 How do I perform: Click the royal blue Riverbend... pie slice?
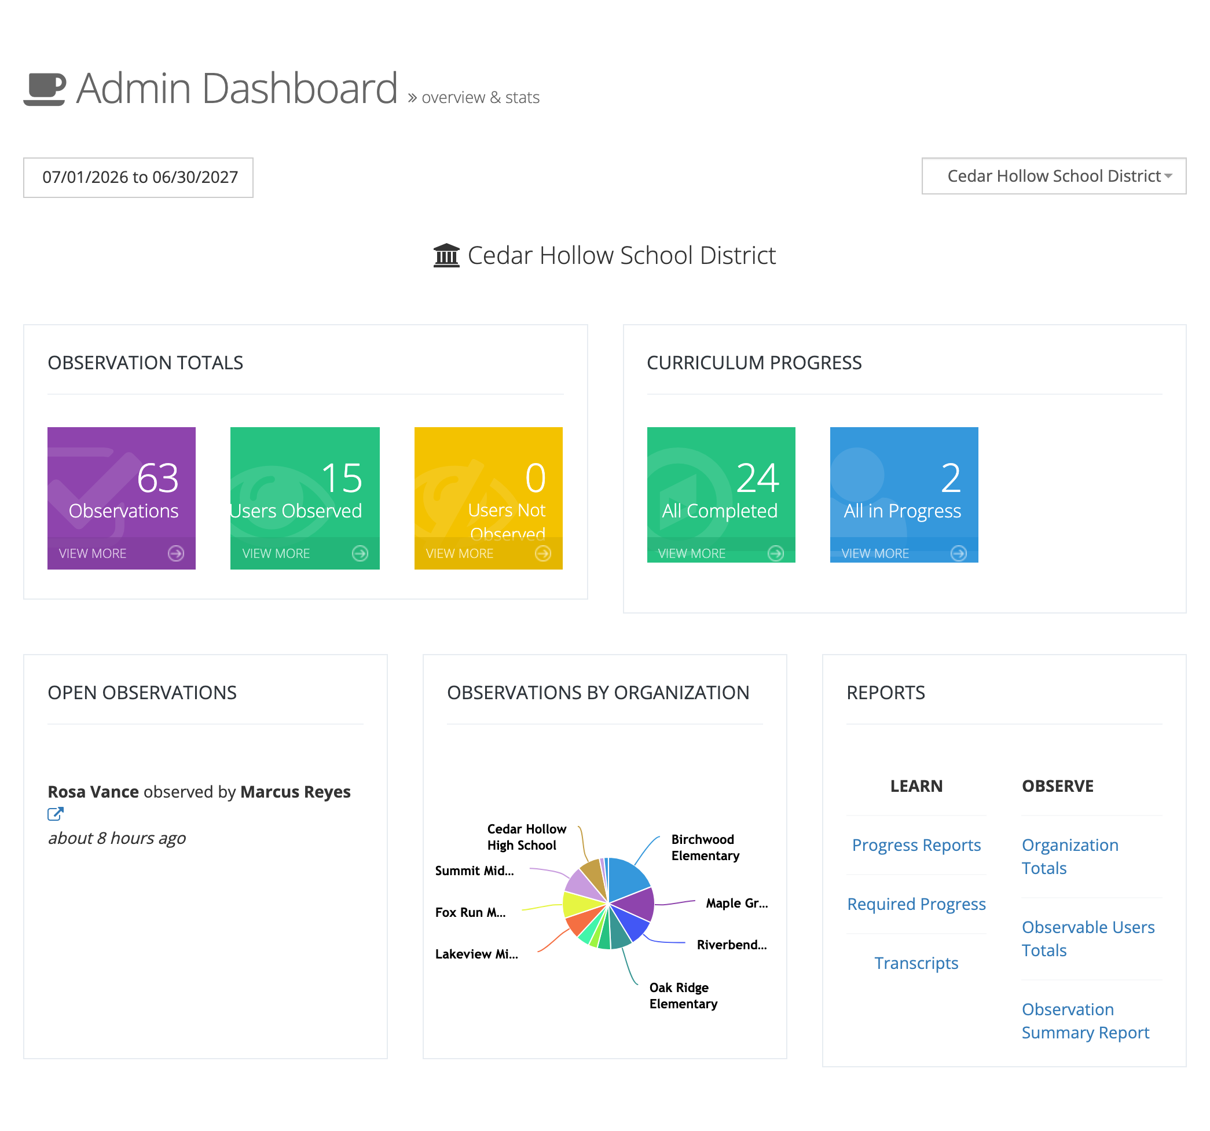pyautogui.click(x=632, y=923)
